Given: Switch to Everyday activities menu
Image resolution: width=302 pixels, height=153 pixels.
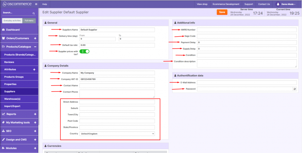Looking at the screenshot, I should (12, 21).
